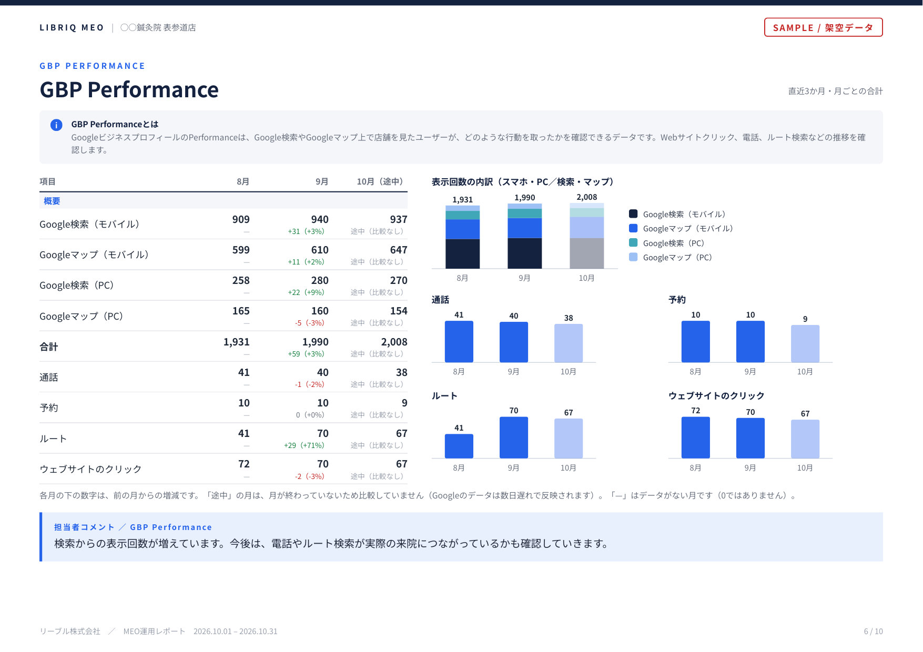Click the blue info icon beside GBP Performanceとは
This screenshot has height=652, width=923.
click(x=56, y=125)
